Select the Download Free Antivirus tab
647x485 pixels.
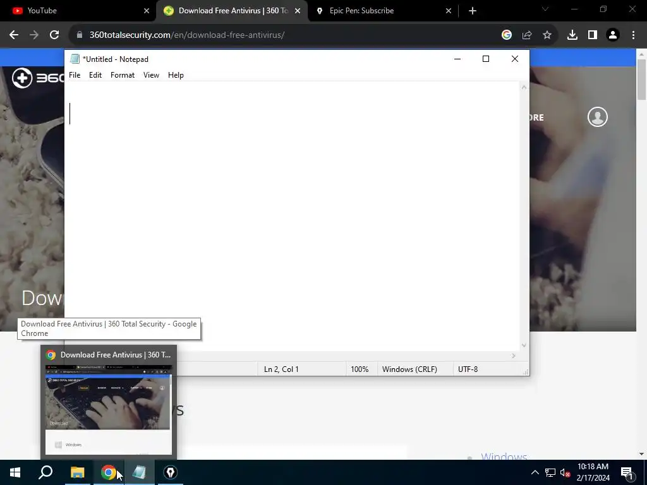tap(233, 11)
